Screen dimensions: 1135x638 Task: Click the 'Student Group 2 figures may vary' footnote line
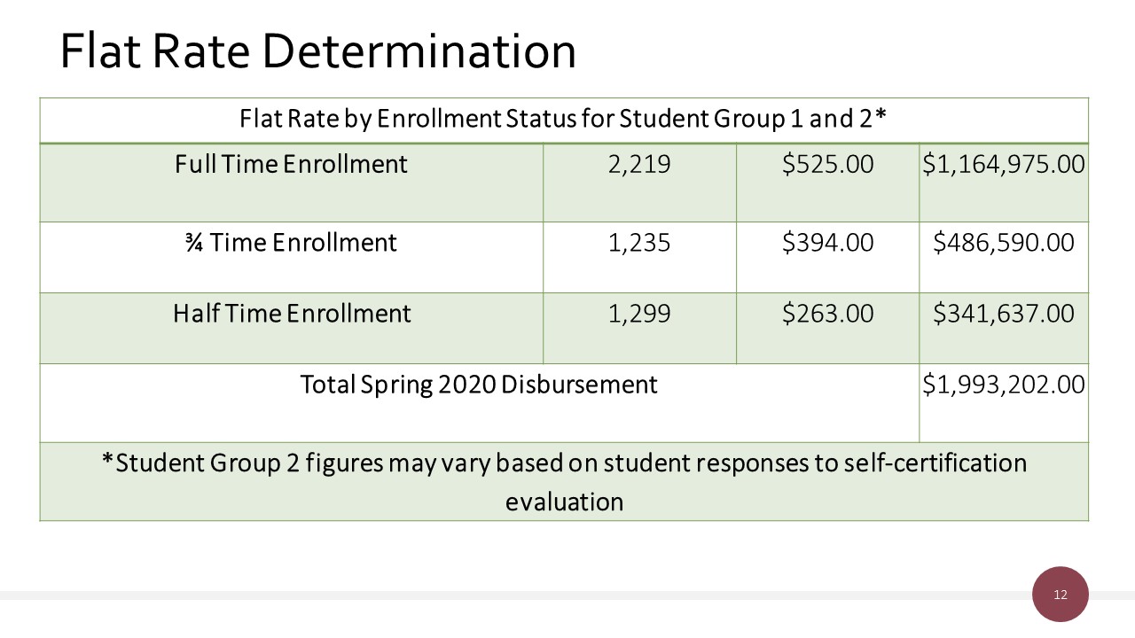(x=564, y=463)
